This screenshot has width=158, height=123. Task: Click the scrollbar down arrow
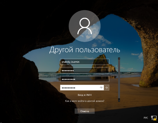click(x=119, y=101)
